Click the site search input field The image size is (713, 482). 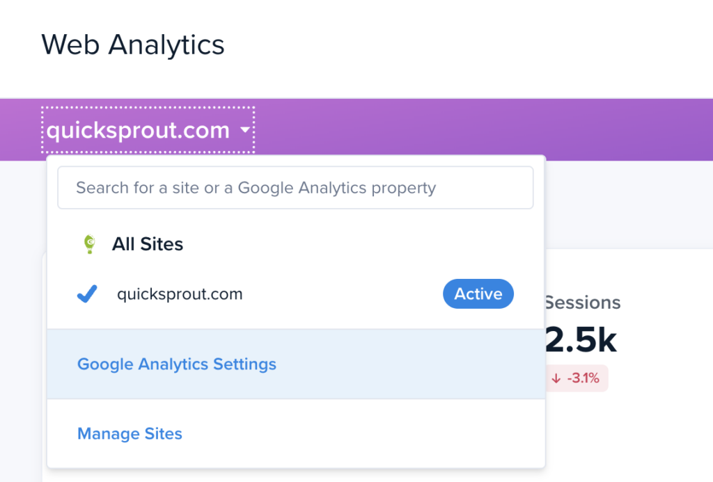(295, 187)
